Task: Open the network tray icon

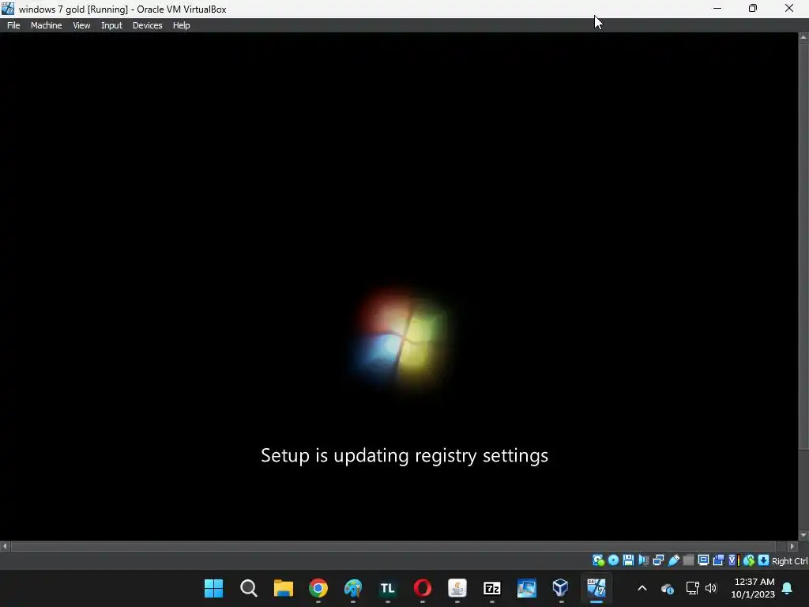Action: click(x=692, y=588)
